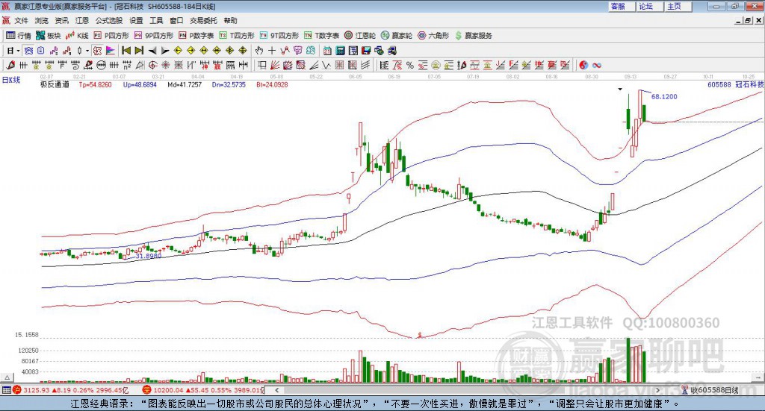Image resolution: width=765 pixels, height=411 pixels.
Task: Activate the crosshair cursor tool
Action: tap(272, 51)
